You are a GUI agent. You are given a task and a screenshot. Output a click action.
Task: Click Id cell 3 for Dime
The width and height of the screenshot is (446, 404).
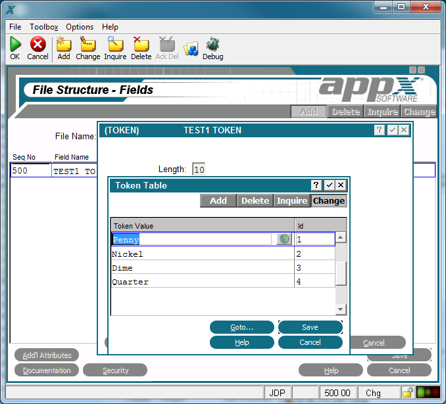click(x=315, y=267)
